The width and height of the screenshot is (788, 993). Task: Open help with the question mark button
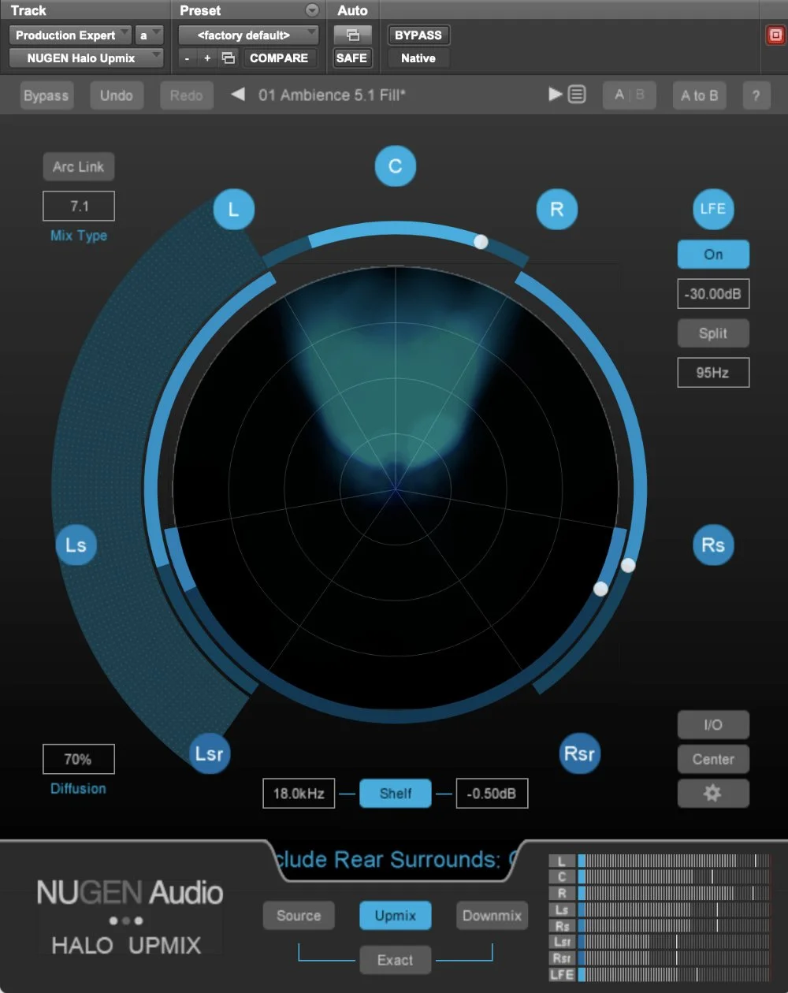pos(756,95)
